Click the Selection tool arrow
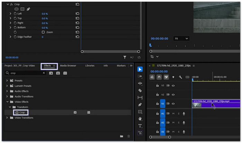Screen dimensions: 242x143 [140, 69]
